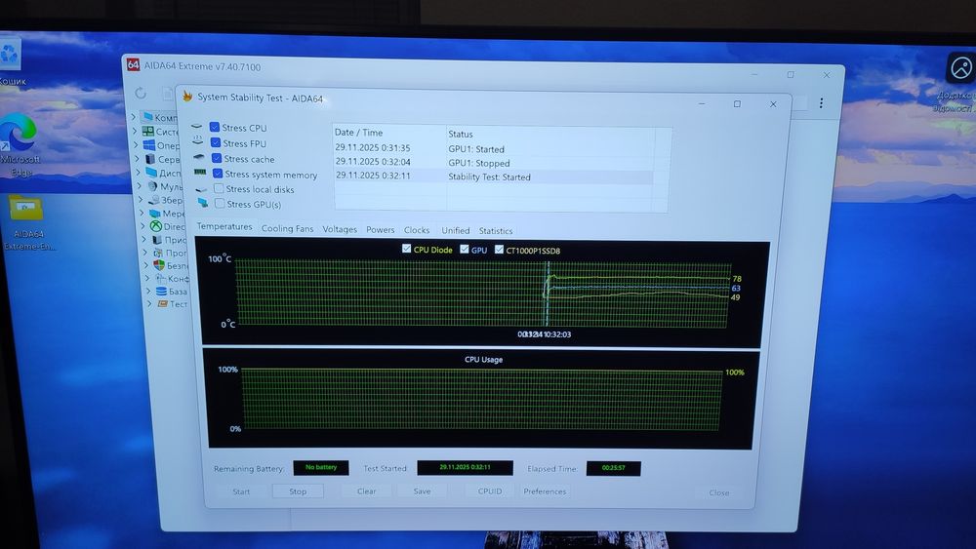Click the Clear button
976x549 pixels.
coord(367,491)
